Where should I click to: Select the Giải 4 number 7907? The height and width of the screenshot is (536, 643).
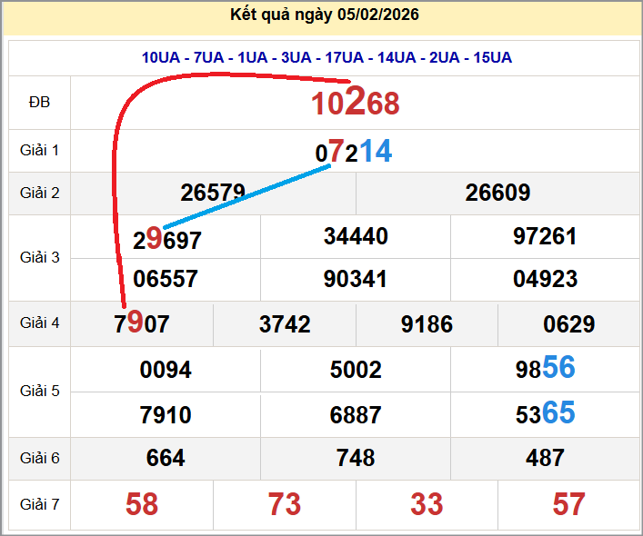142,323
